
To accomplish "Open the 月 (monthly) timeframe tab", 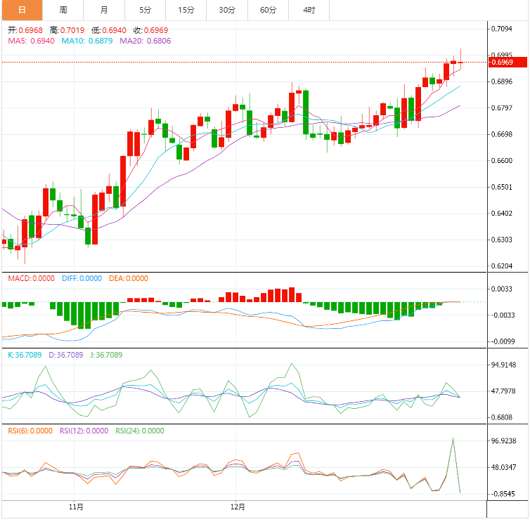I will click(104, 10).
